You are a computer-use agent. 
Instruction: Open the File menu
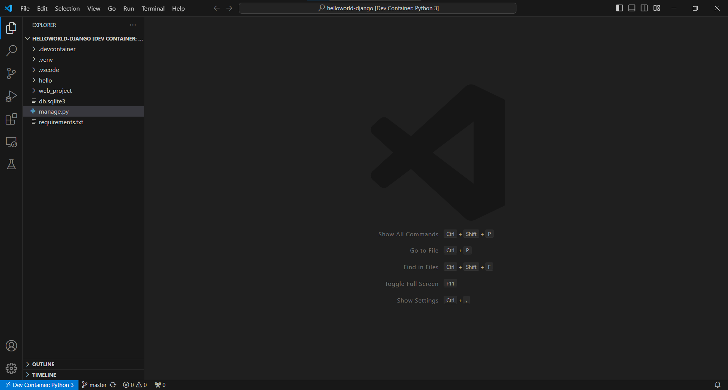[x=25, y=8]
